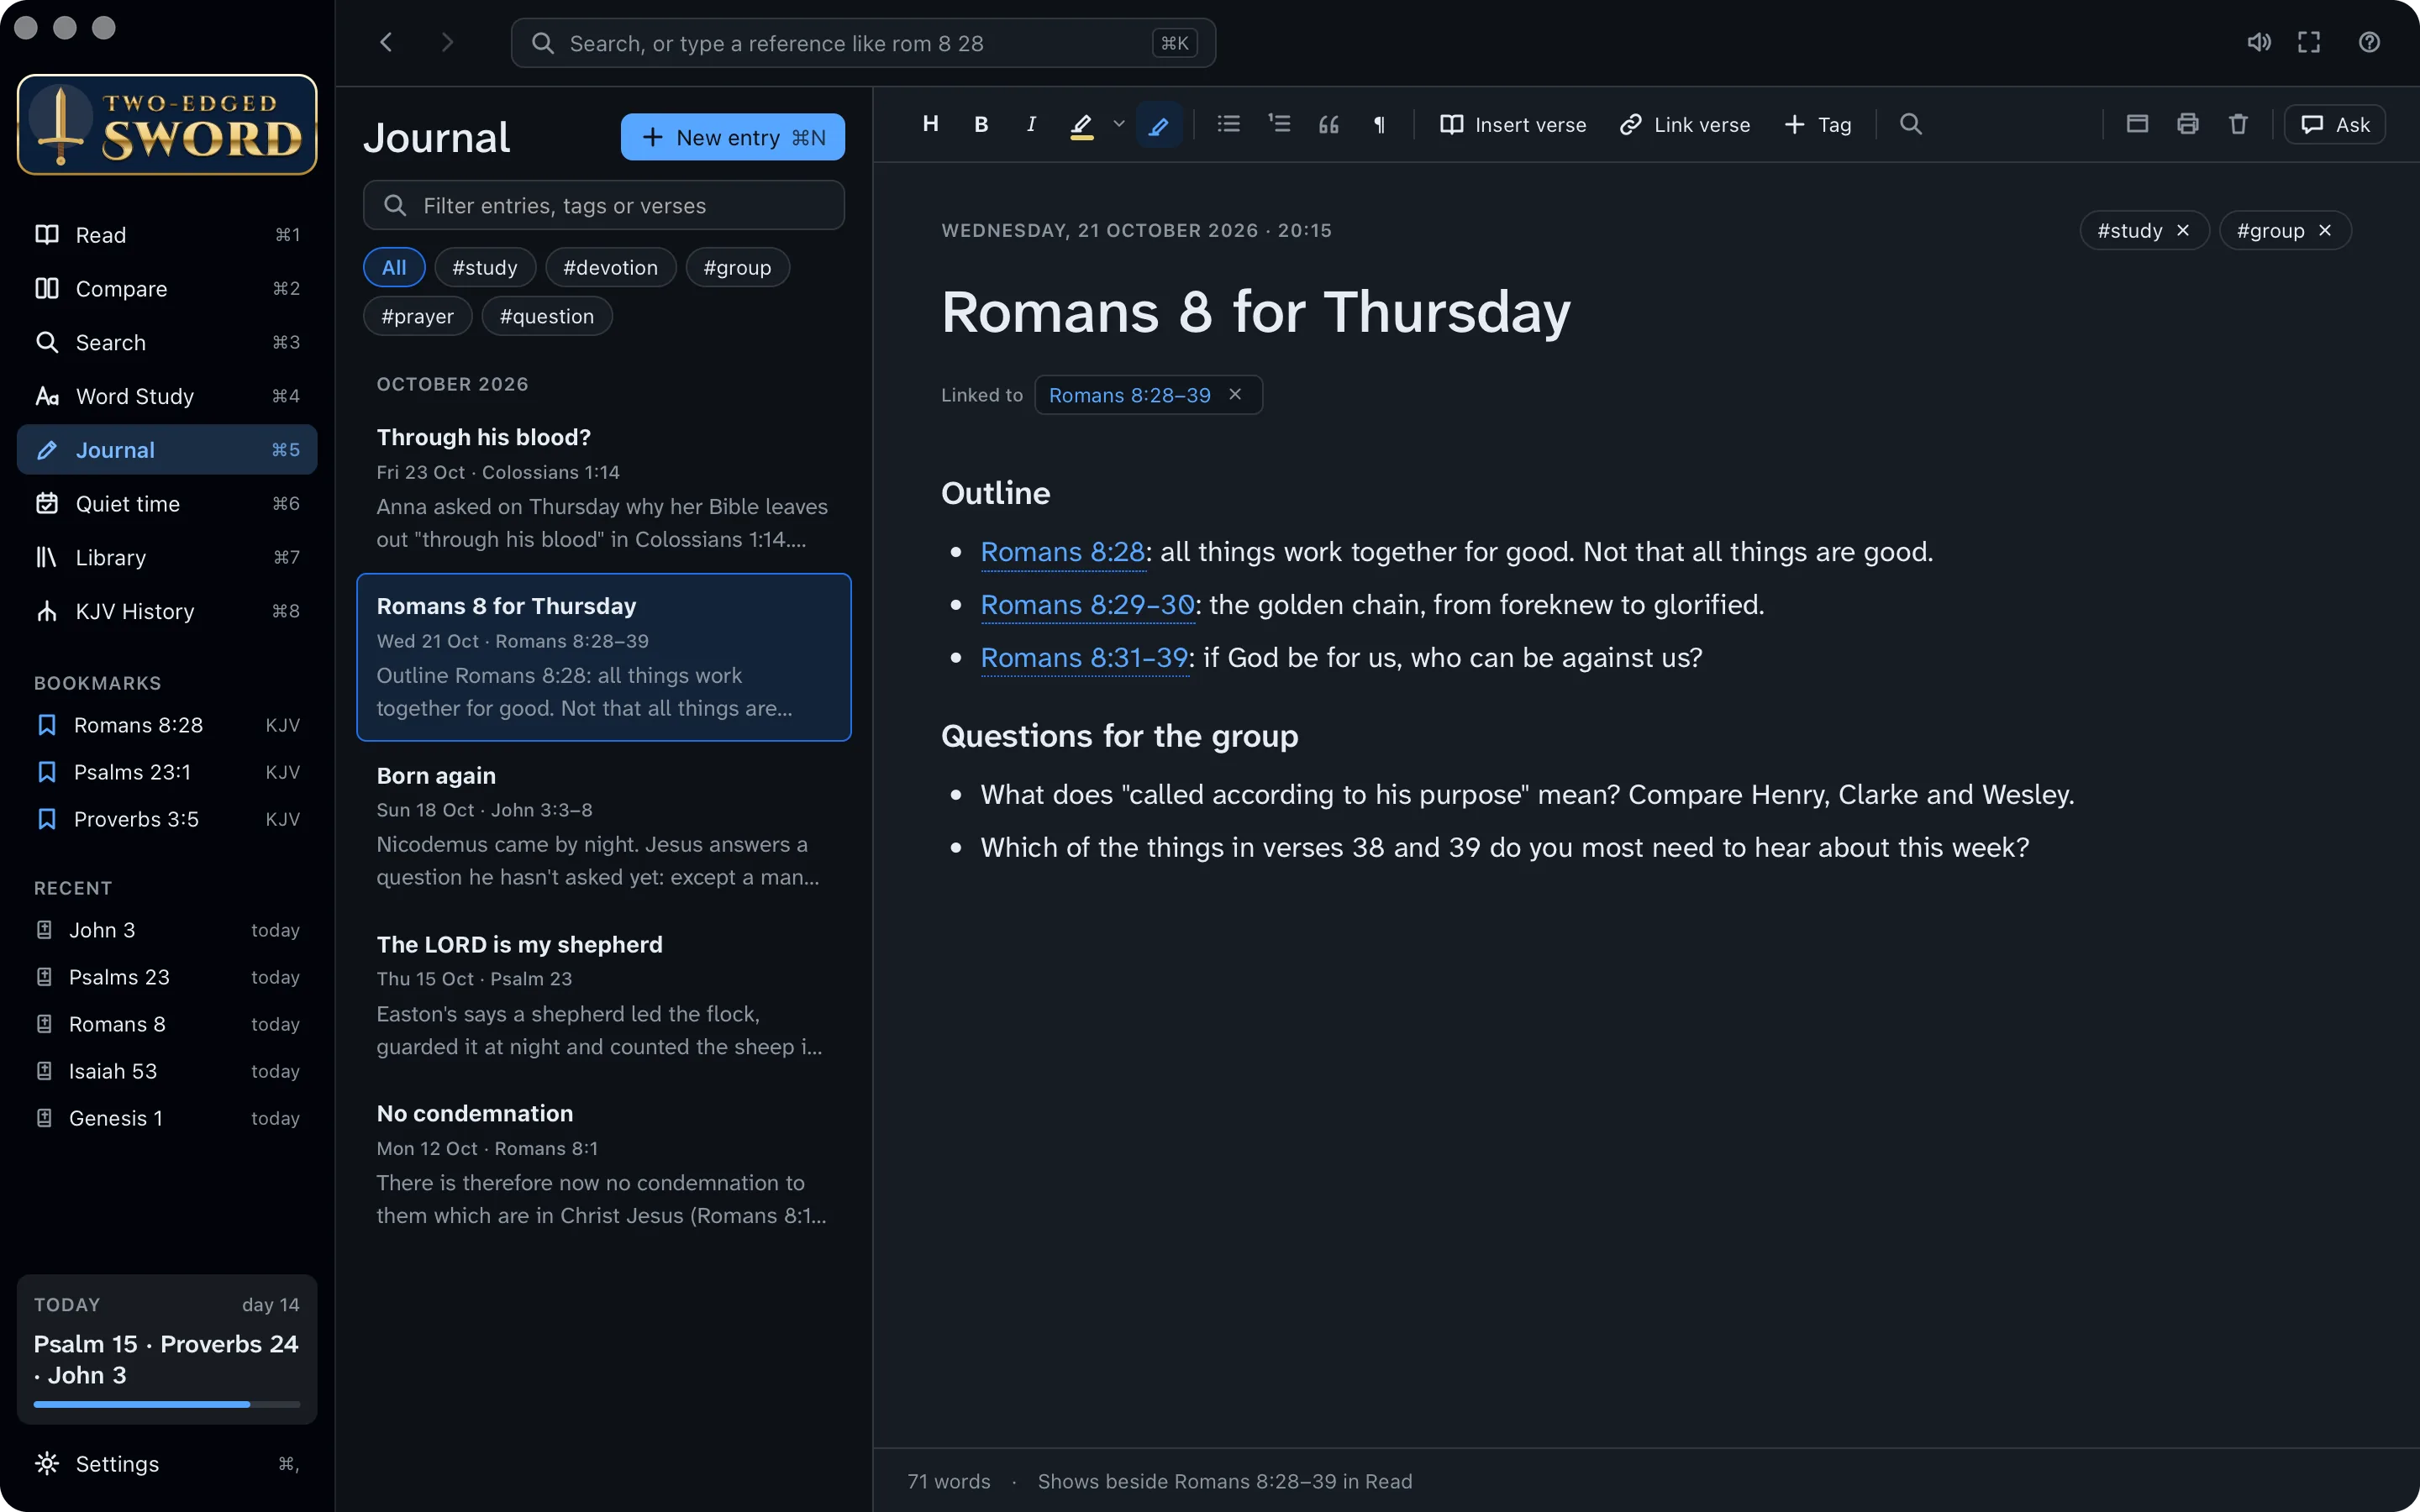The height and width of the screenshot is (1512, 2420).
Task: Filter entries by #question chip
Action: [x=546, y=316]
